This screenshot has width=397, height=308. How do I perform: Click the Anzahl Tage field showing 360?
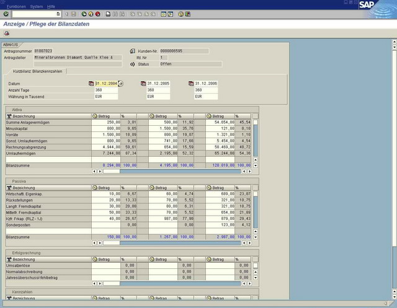click(105, 90)
